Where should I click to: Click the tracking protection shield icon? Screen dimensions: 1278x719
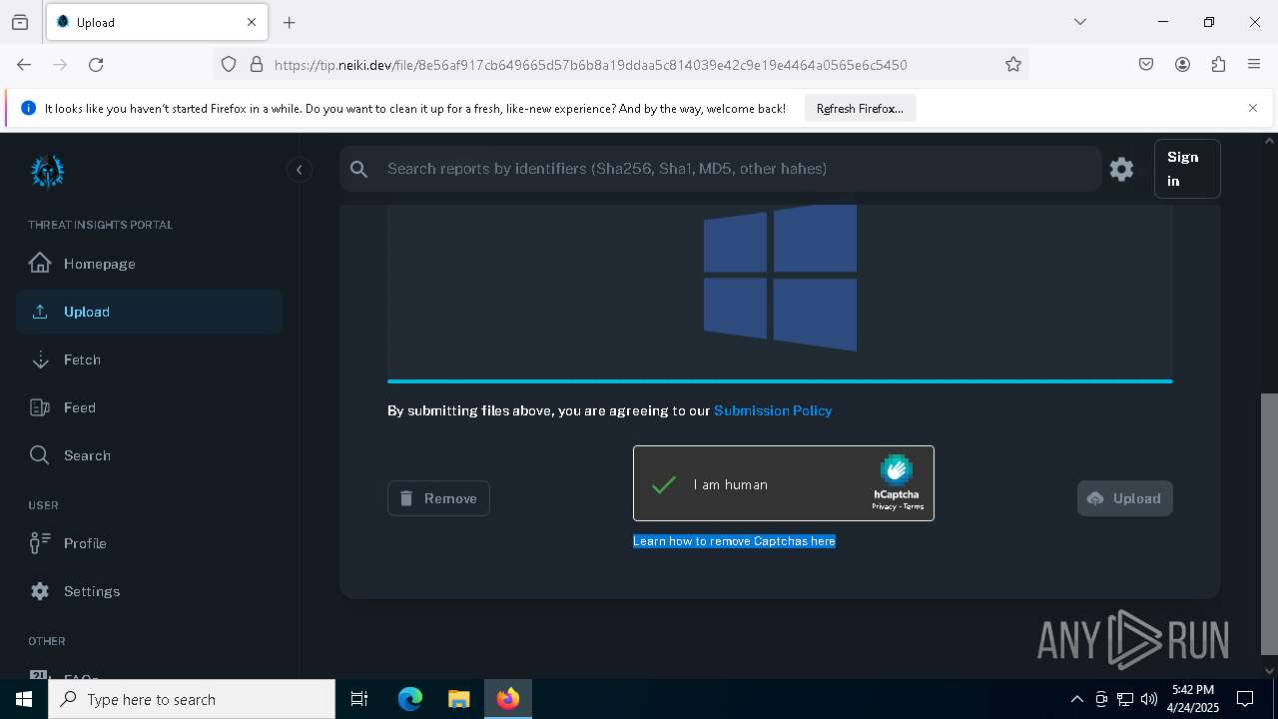click(x=229, y=64)
